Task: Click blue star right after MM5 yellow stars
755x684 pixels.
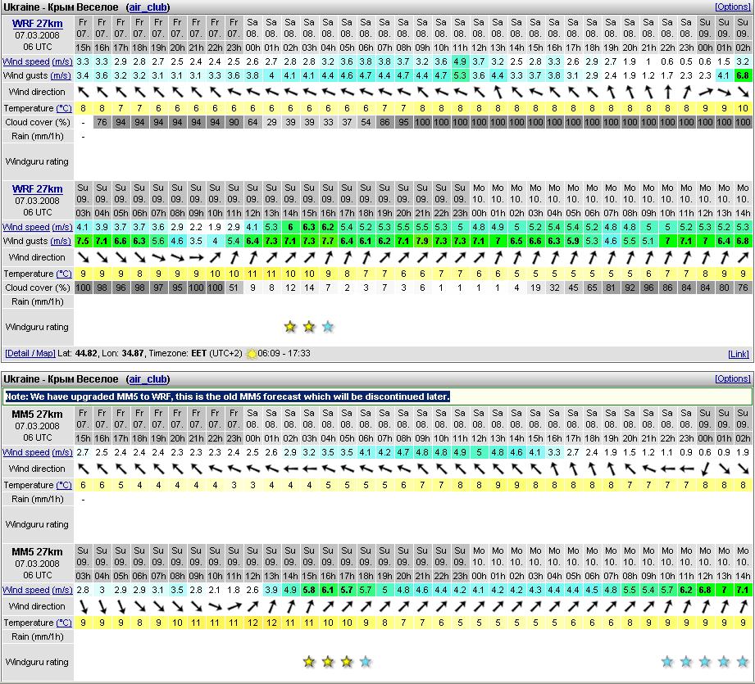Action: pyautogui.click(x=366, y=662)
